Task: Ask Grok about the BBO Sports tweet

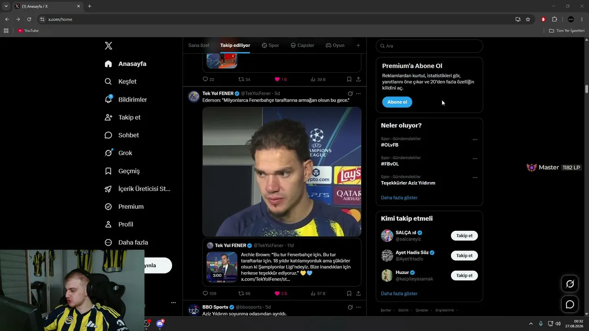Action: (350, 307)
